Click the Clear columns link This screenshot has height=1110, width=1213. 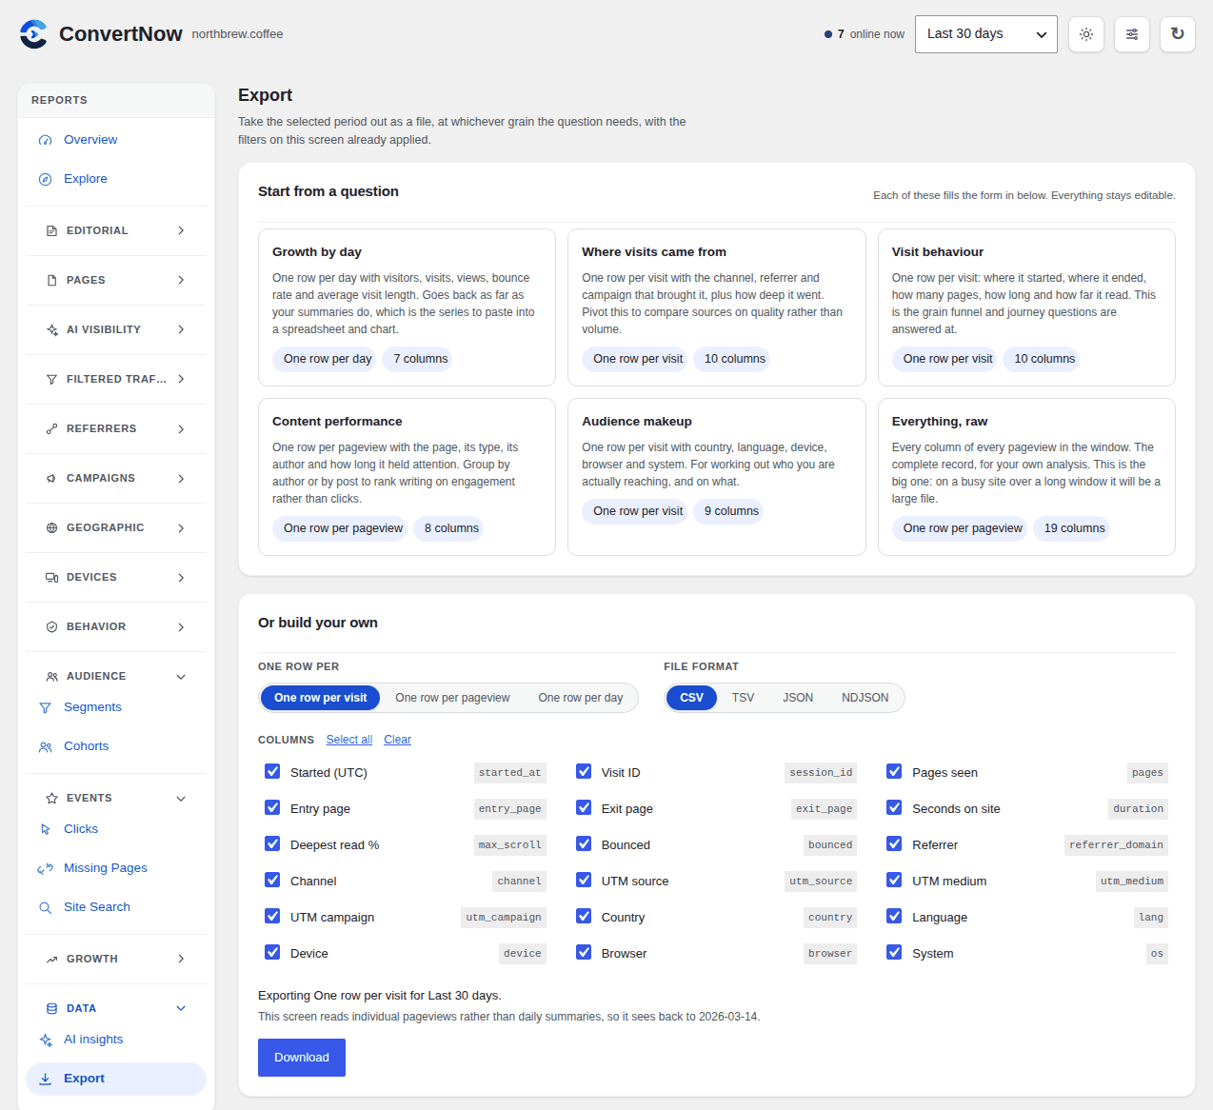click(398, 740)
